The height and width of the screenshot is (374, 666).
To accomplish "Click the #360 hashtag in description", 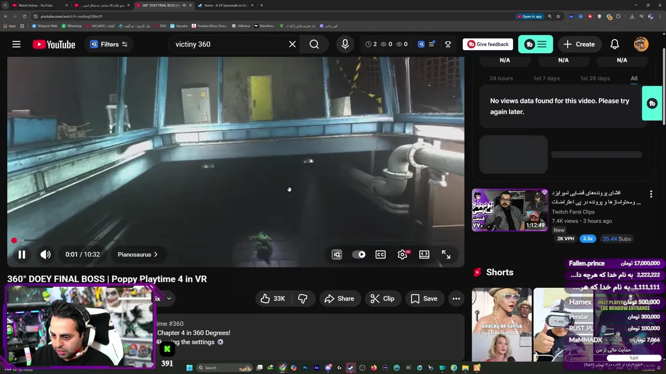I will coord(176,324).
